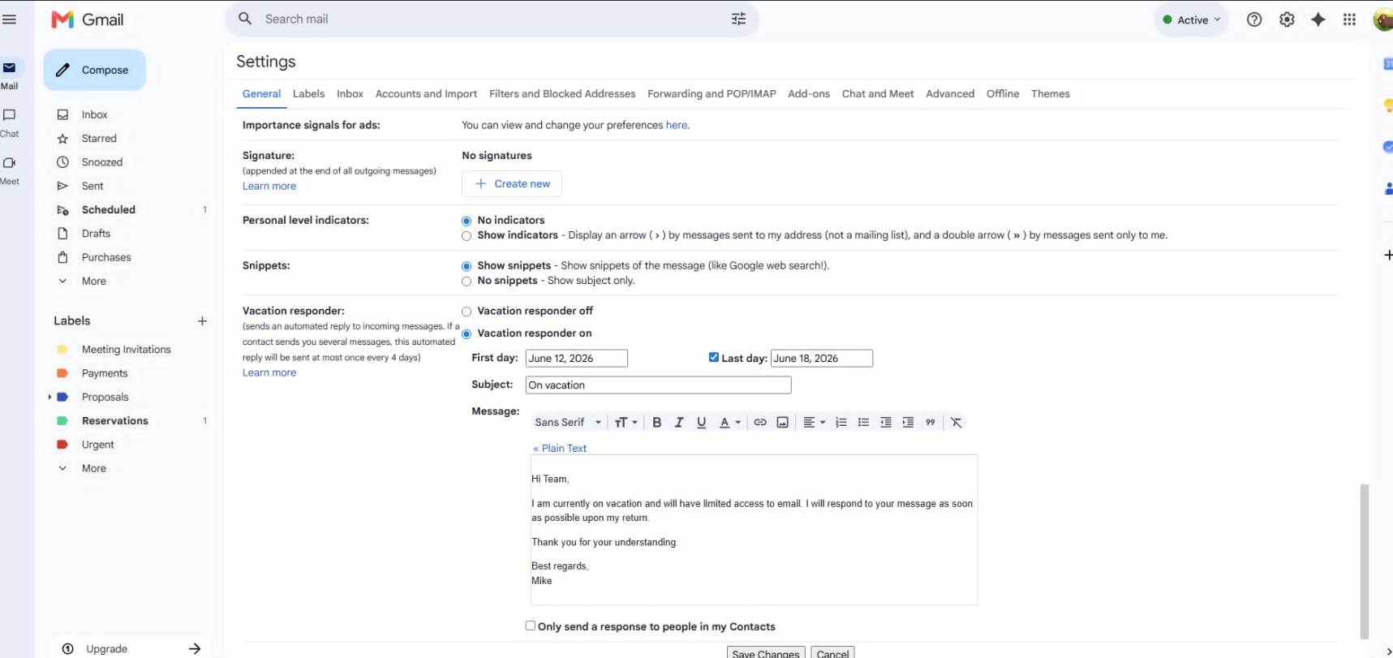Screen dimensions: 1393x658
Task: Add a new label plus icon
Action: pyautogui.click(x=202, y=321)
